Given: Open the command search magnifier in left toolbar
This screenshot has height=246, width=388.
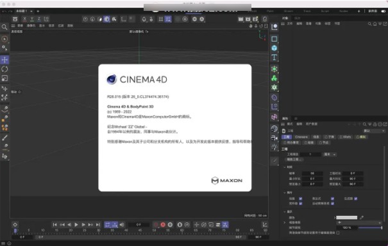Looking at the screenshot, I should click(x=4, y=27).
